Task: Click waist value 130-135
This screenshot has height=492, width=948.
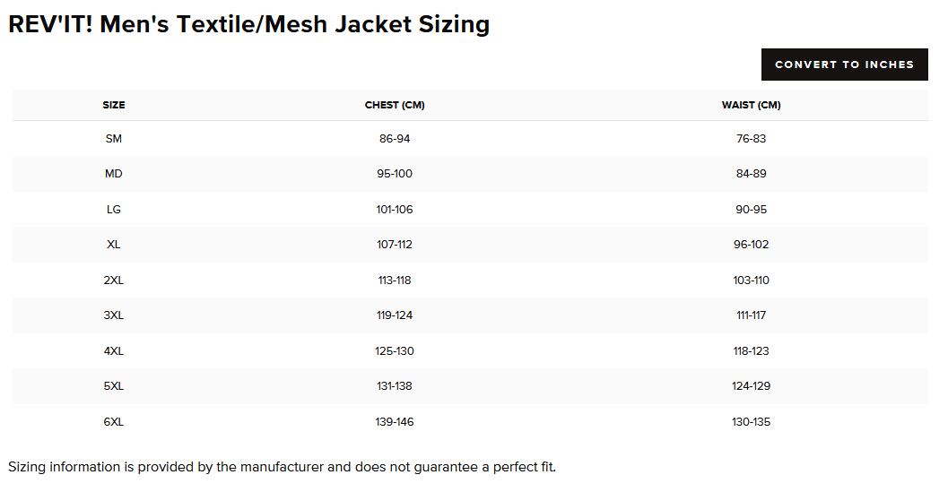Action: click(x=751, y=422)
